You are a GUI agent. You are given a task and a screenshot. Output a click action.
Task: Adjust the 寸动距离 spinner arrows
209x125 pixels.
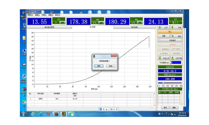(x=171, y=62)
